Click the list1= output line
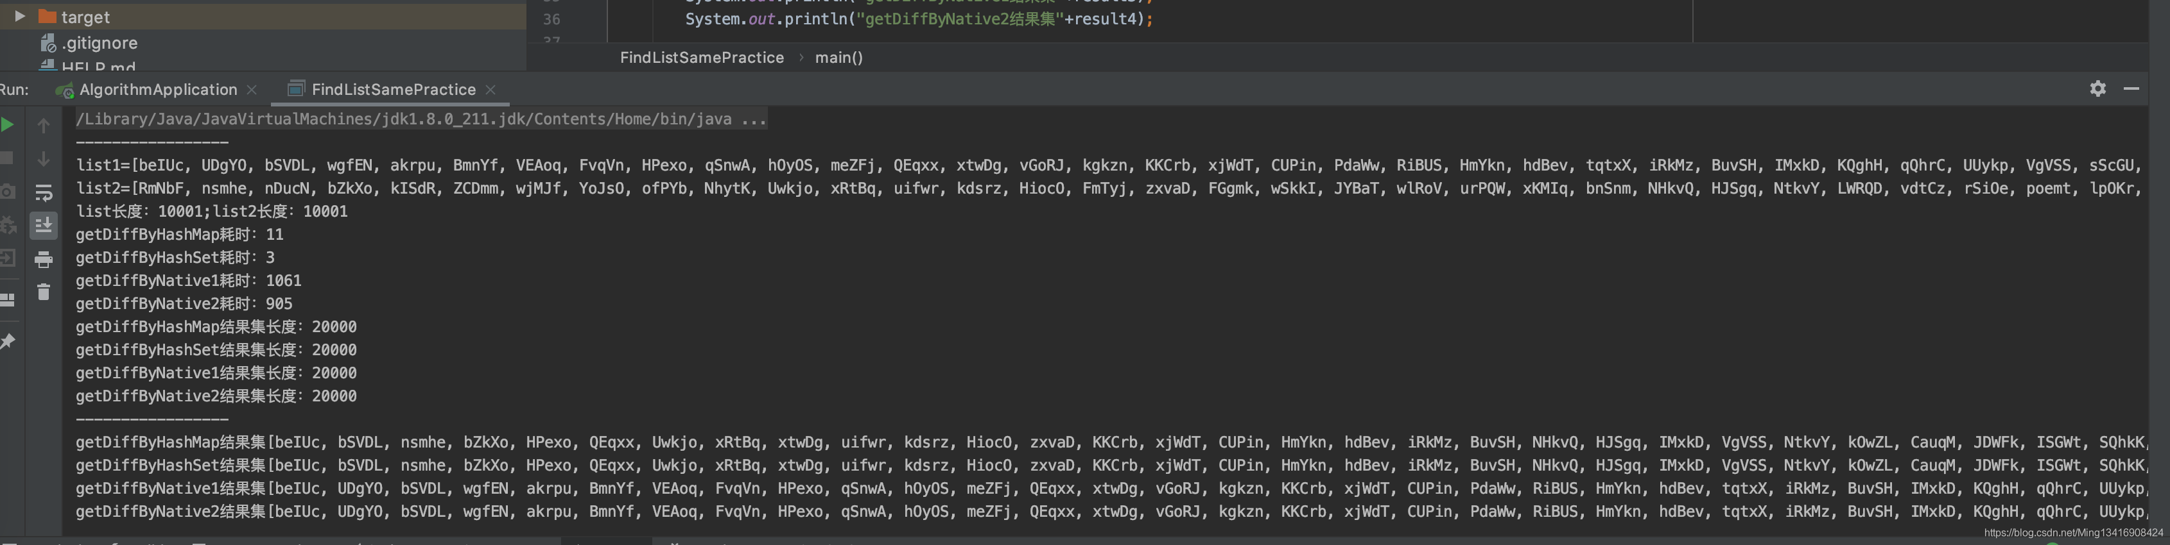The height and width of the screenshot is (545, 2170). pos(1107,165)
